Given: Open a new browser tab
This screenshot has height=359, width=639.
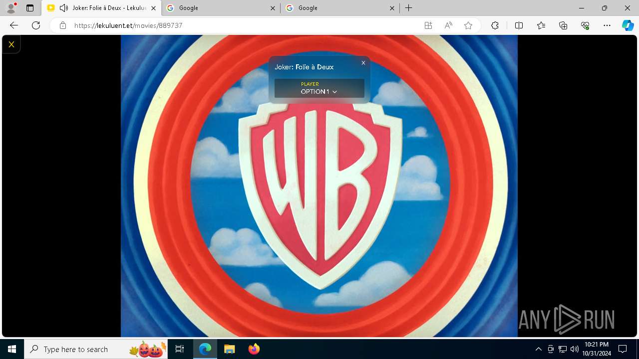Looking at the screenshot, I should point(408,8).
